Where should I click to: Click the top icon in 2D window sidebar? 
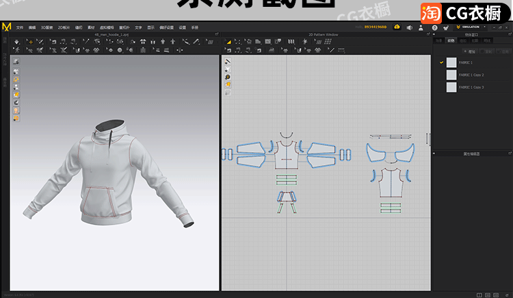click(227, 62)
